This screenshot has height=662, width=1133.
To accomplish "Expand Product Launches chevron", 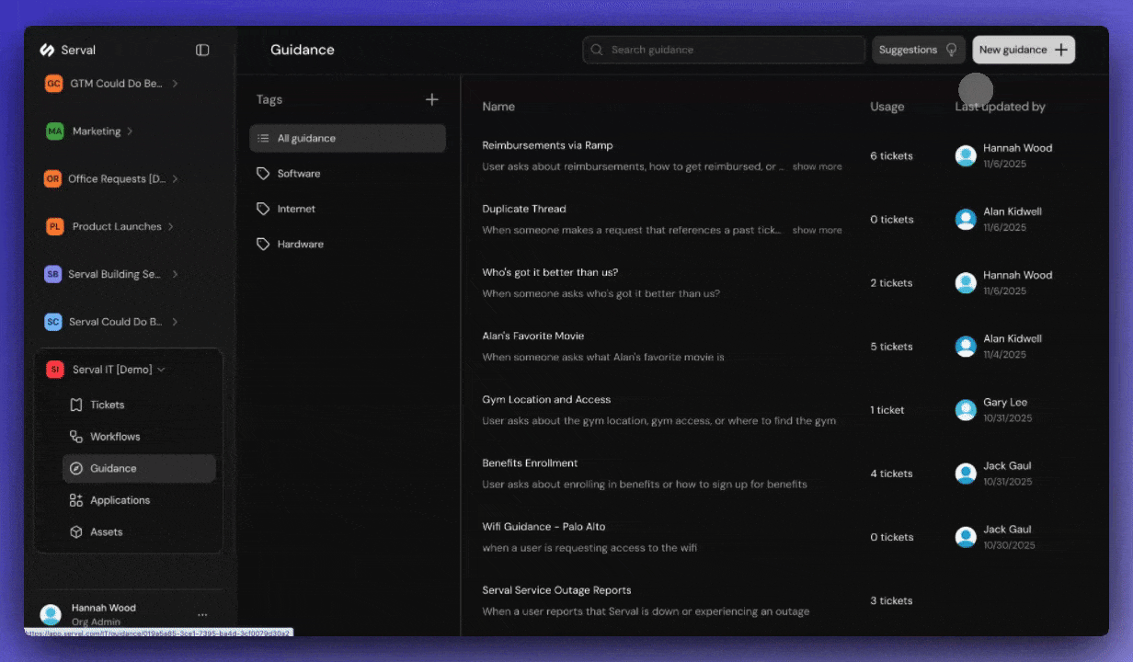I will coord(170,226).
